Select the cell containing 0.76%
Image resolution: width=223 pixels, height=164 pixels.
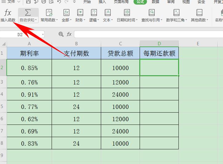(x=29, y=82)
